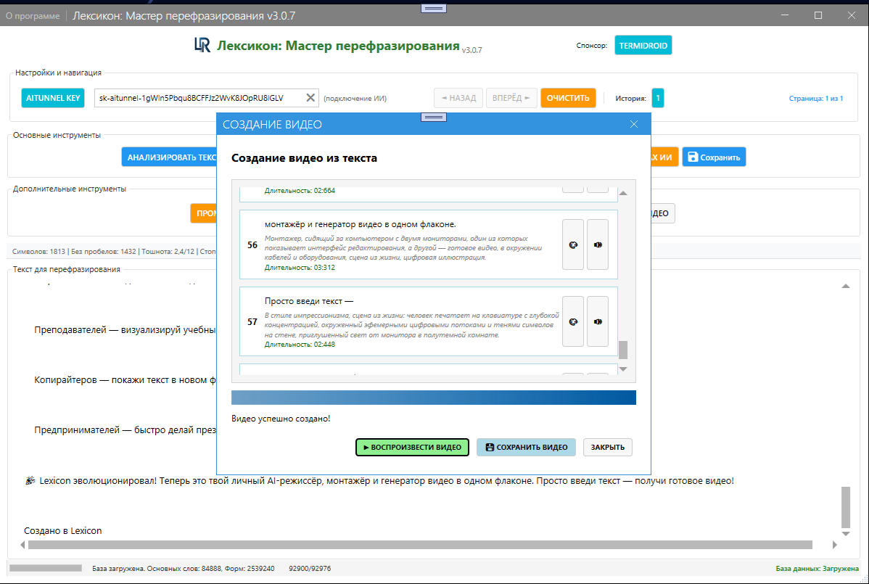Screen dimensions: 869x584
Task: Click the history counter badge
Action: pyautogui.click(x=657, y=98)
